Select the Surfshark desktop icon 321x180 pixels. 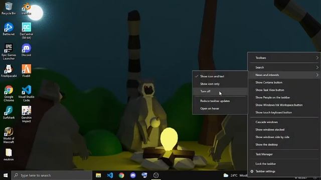pos(9,112)
